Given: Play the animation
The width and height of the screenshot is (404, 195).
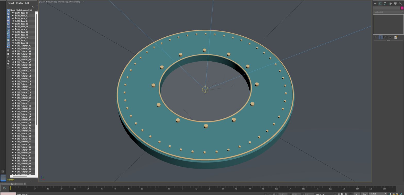Looking at the screenshot, I should coord(342,194).
